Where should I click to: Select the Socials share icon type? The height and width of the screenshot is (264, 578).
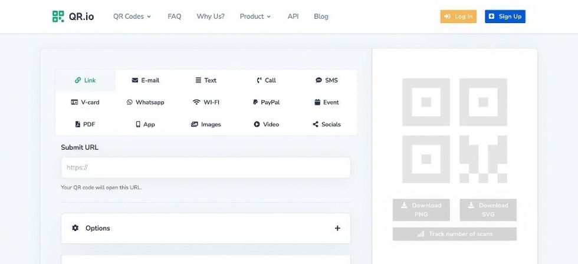[316, 124]
